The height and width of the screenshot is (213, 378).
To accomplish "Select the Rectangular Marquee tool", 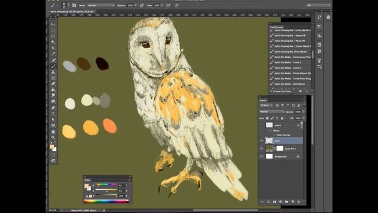I will click(53, 30).
